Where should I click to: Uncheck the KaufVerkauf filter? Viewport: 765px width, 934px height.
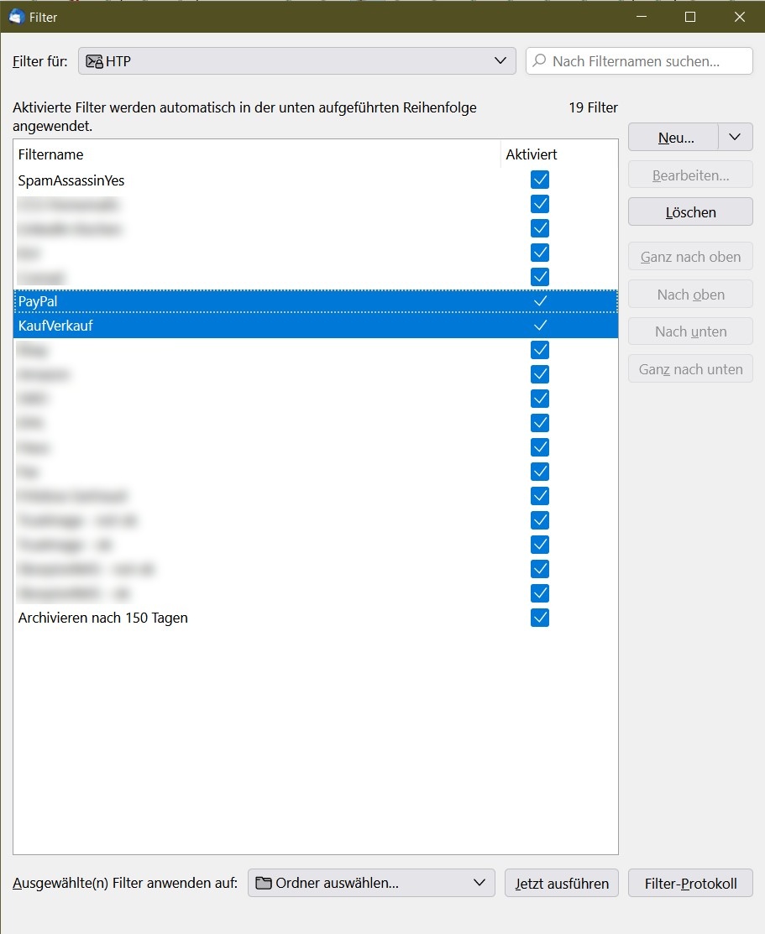[540, 325]
